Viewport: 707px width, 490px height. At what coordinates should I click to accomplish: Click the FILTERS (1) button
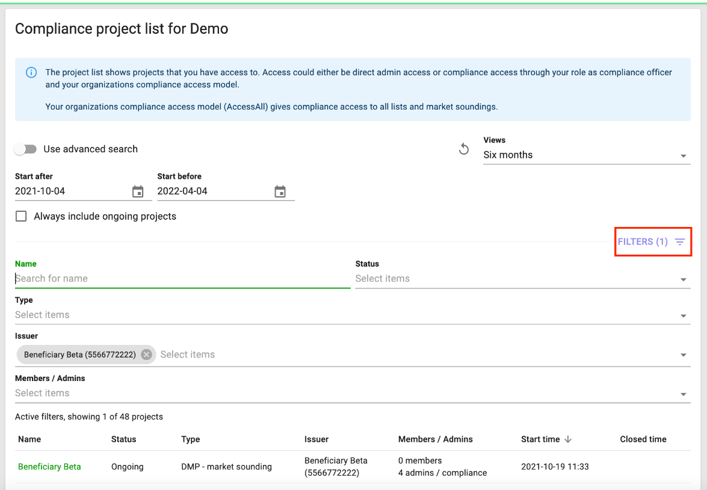[652, 242]
